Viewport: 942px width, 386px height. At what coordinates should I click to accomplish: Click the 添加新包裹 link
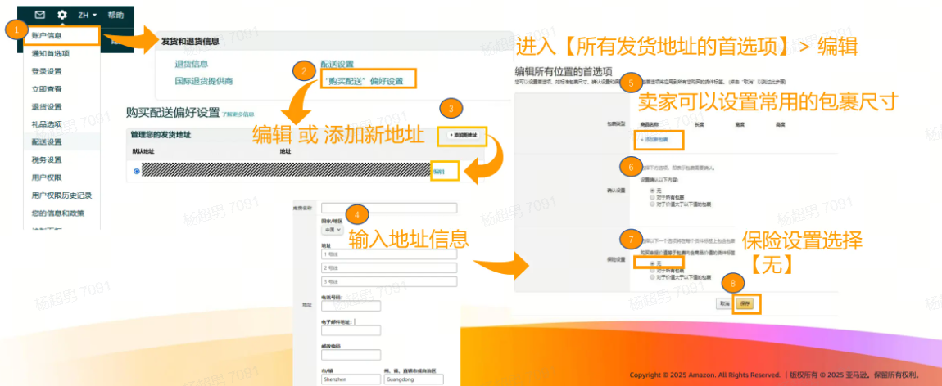(x=653, y=139)
